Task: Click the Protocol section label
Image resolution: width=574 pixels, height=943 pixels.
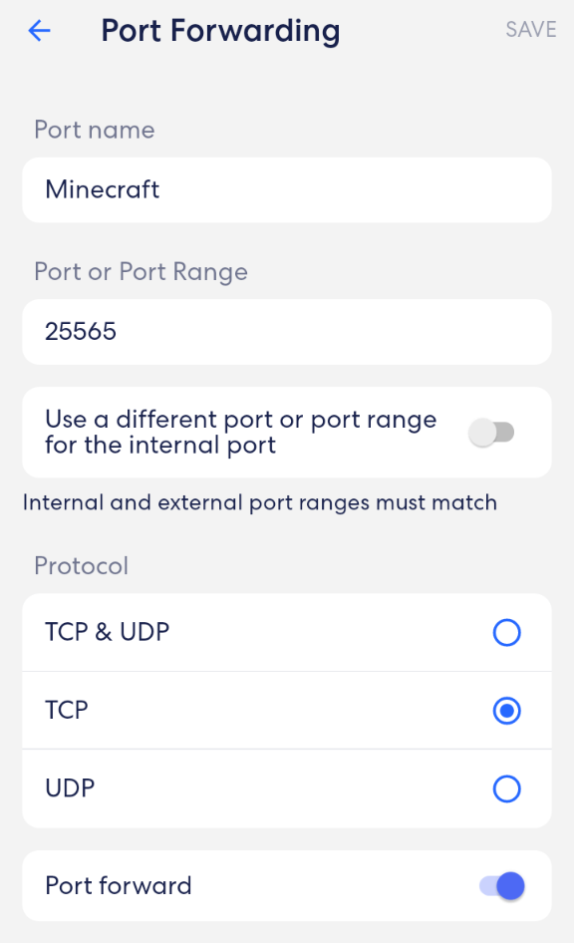Action: (81, 565)
